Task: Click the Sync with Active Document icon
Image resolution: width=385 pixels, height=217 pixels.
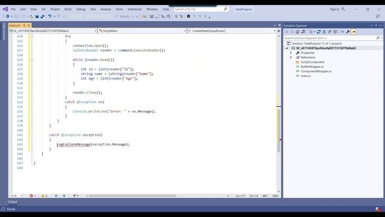Action: pos(319,32)
